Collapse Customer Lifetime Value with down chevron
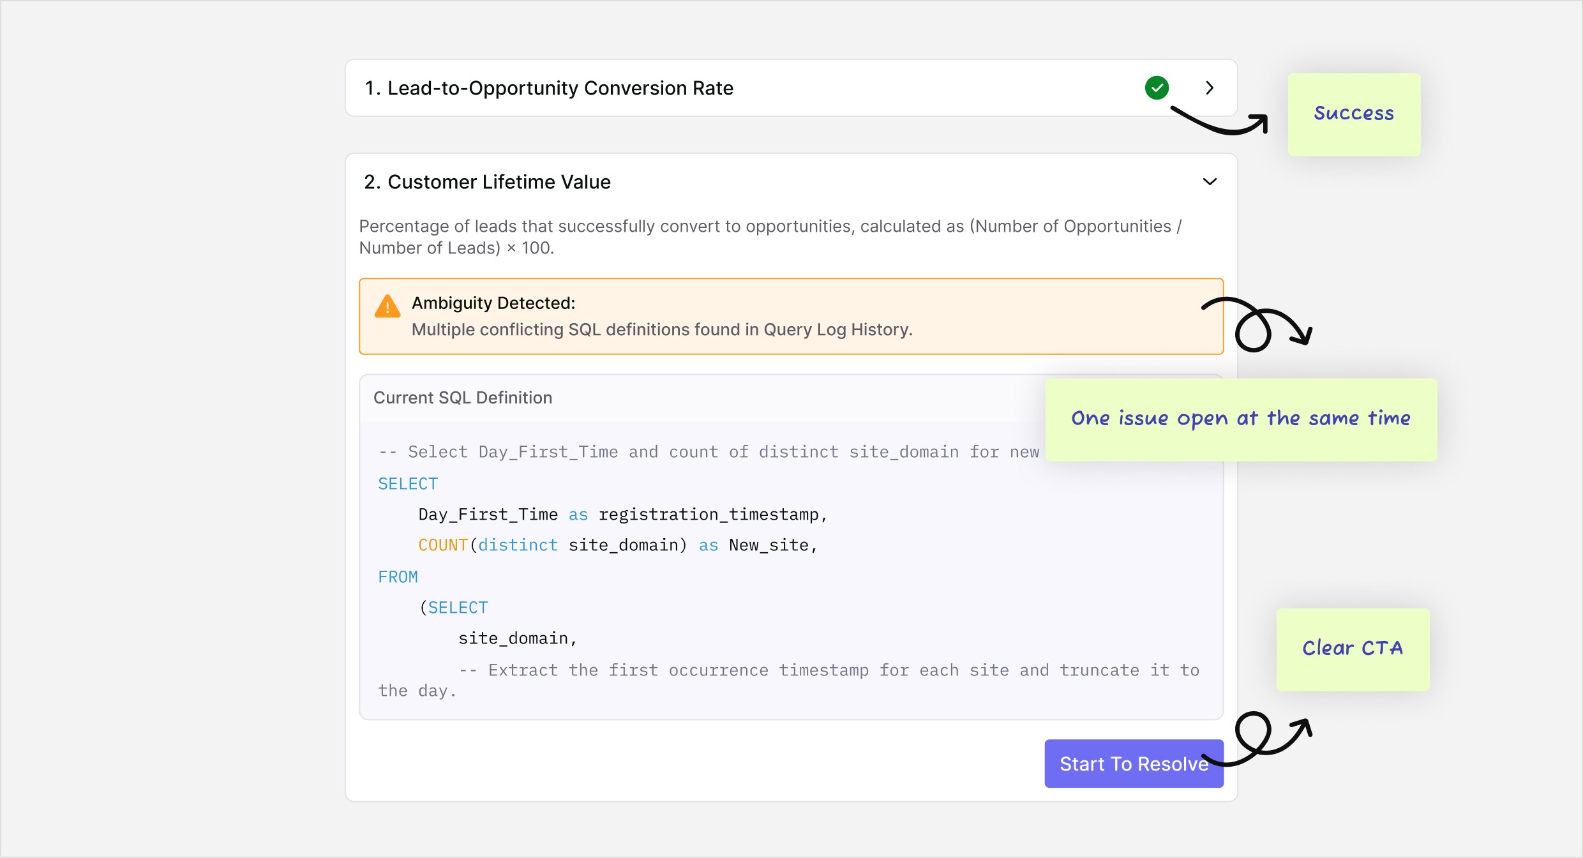The height and width of the screenshot is (858, 1583). [x=1209, y=182]
